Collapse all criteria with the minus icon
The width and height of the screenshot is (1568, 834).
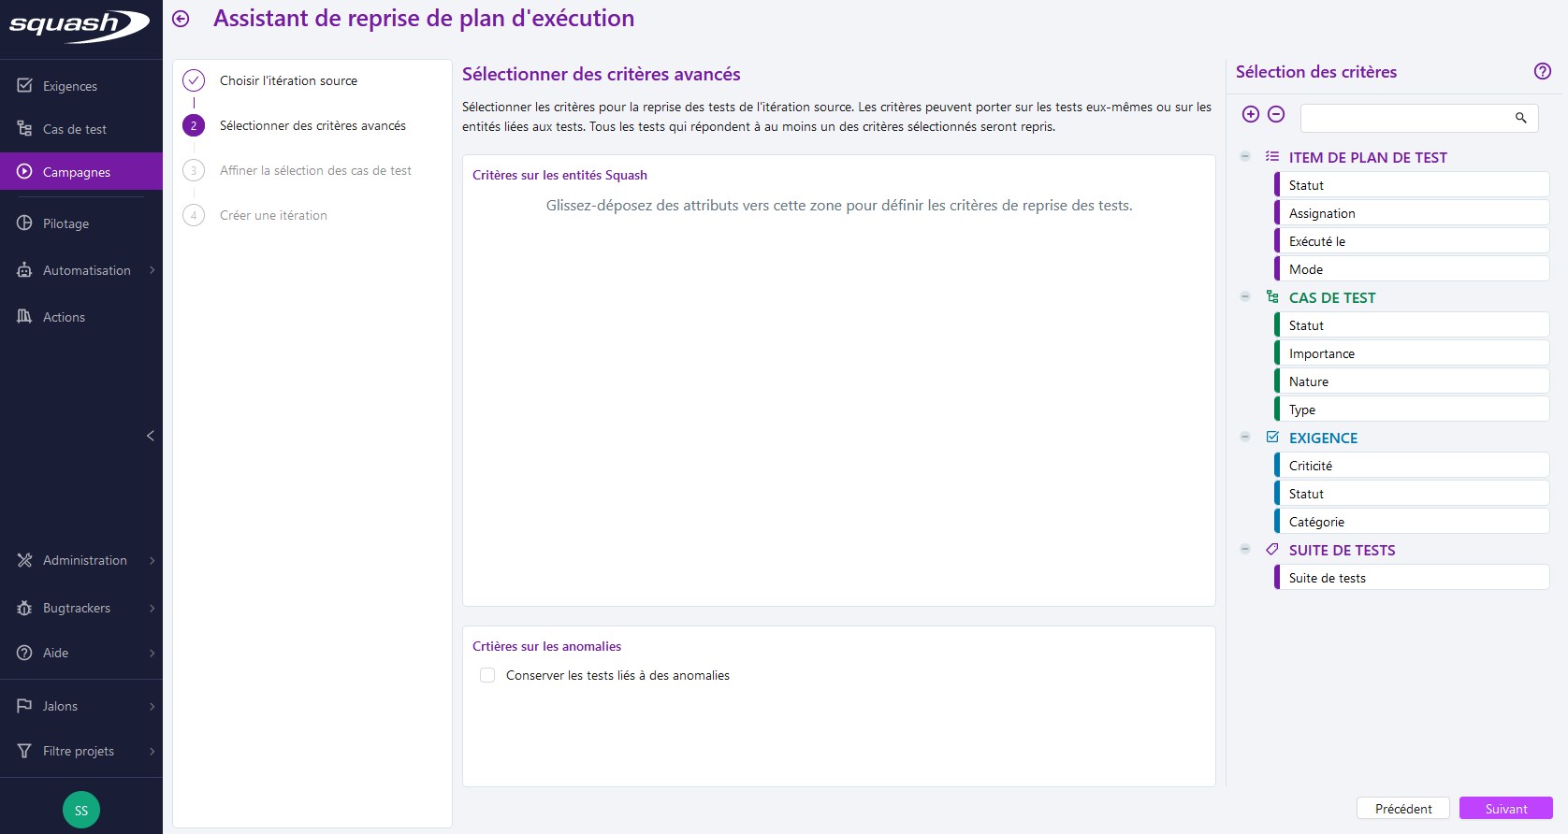pos(1276,114)
